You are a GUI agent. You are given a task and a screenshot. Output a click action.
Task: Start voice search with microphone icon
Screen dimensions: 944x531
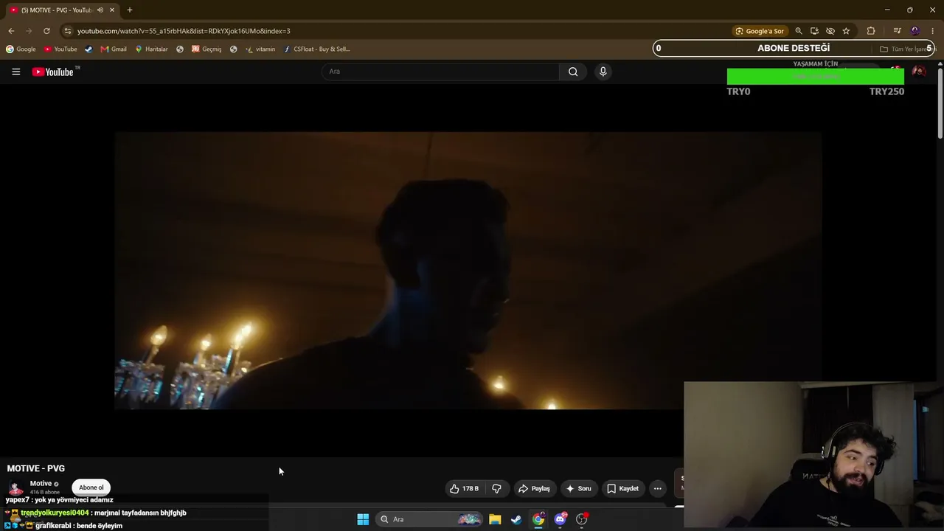[603, 72]
